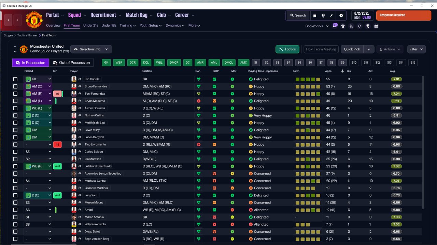
Task: Click the Tactics button
Action: click(x=287, y=49)
